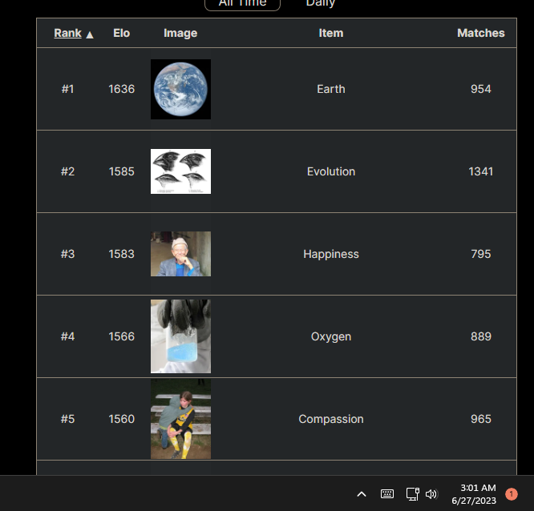Viewport: 534px width, 511px height.
Task: Click matches count 954
Action: coord(480,89)
